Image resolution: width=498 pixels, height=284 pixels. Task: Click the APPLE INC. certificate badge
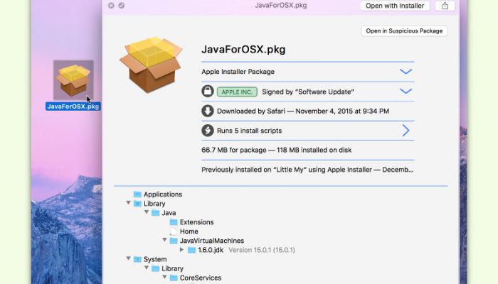[x=237, y=92]
